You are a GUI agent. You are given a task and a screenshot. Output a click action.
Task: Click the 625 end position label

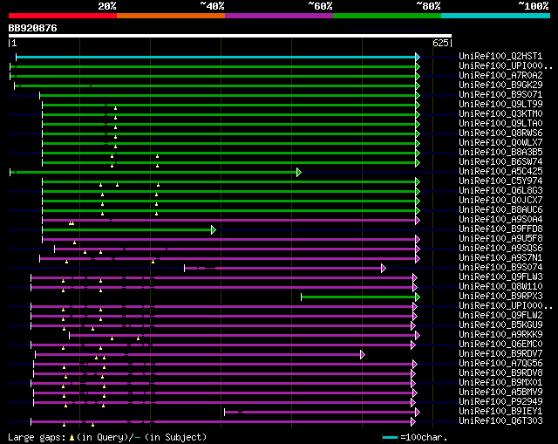coord(440,43)
